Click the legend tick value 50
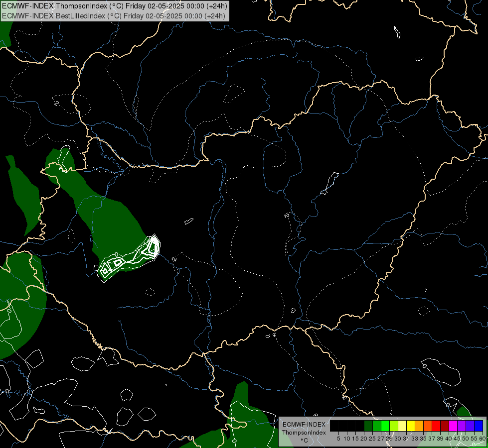Screen dimensions: 488x448 (x=466, y=439)
